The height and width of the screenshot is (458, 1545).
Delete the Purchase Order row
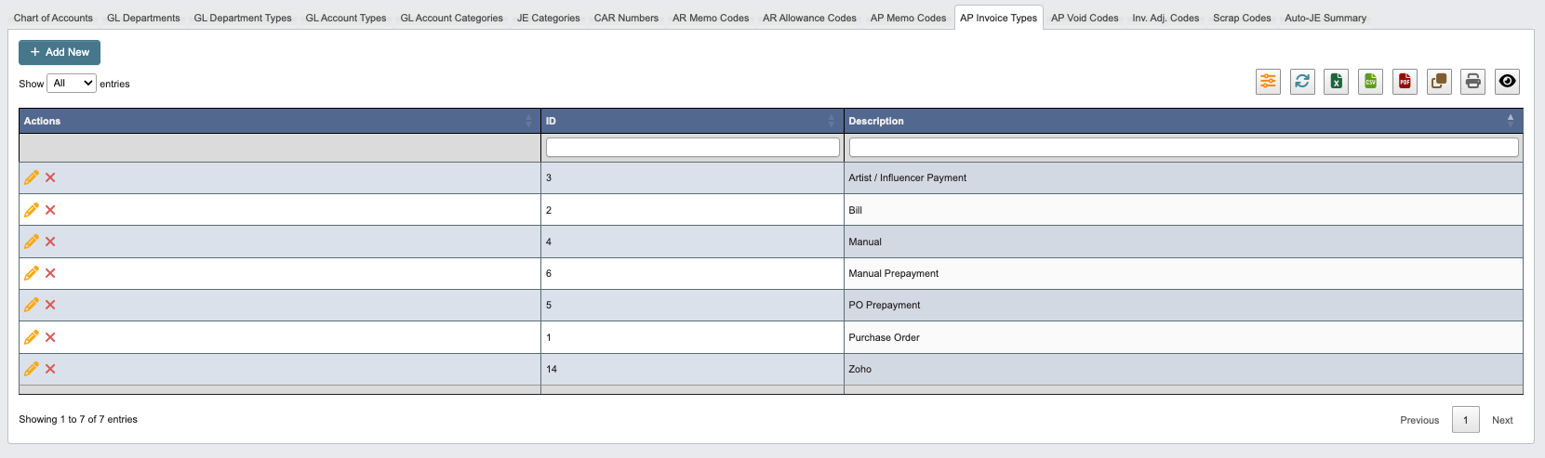50,337
